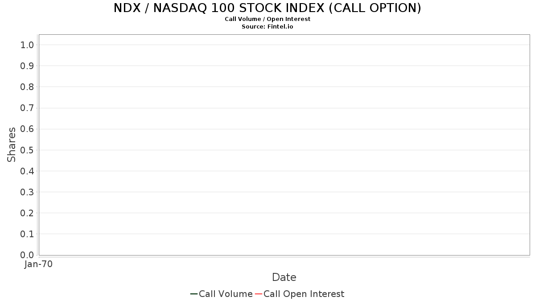
Task: Click the 0.9 y-axis tick label
Action: (27, 66)
